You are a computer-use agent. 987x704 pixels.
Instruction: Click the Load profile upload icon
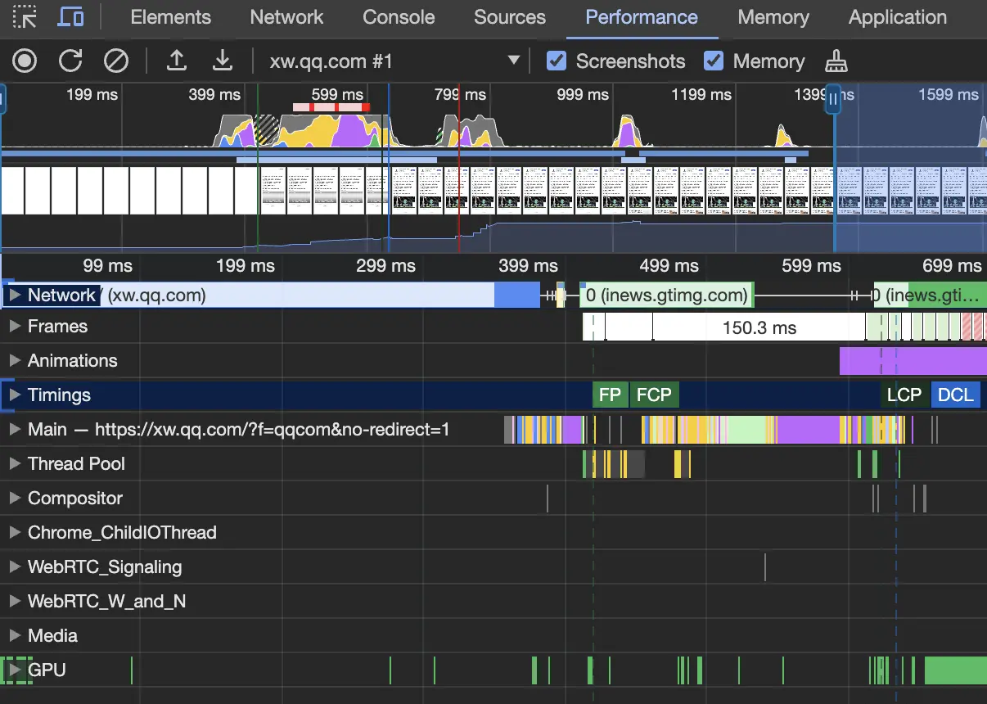[176, 61]
